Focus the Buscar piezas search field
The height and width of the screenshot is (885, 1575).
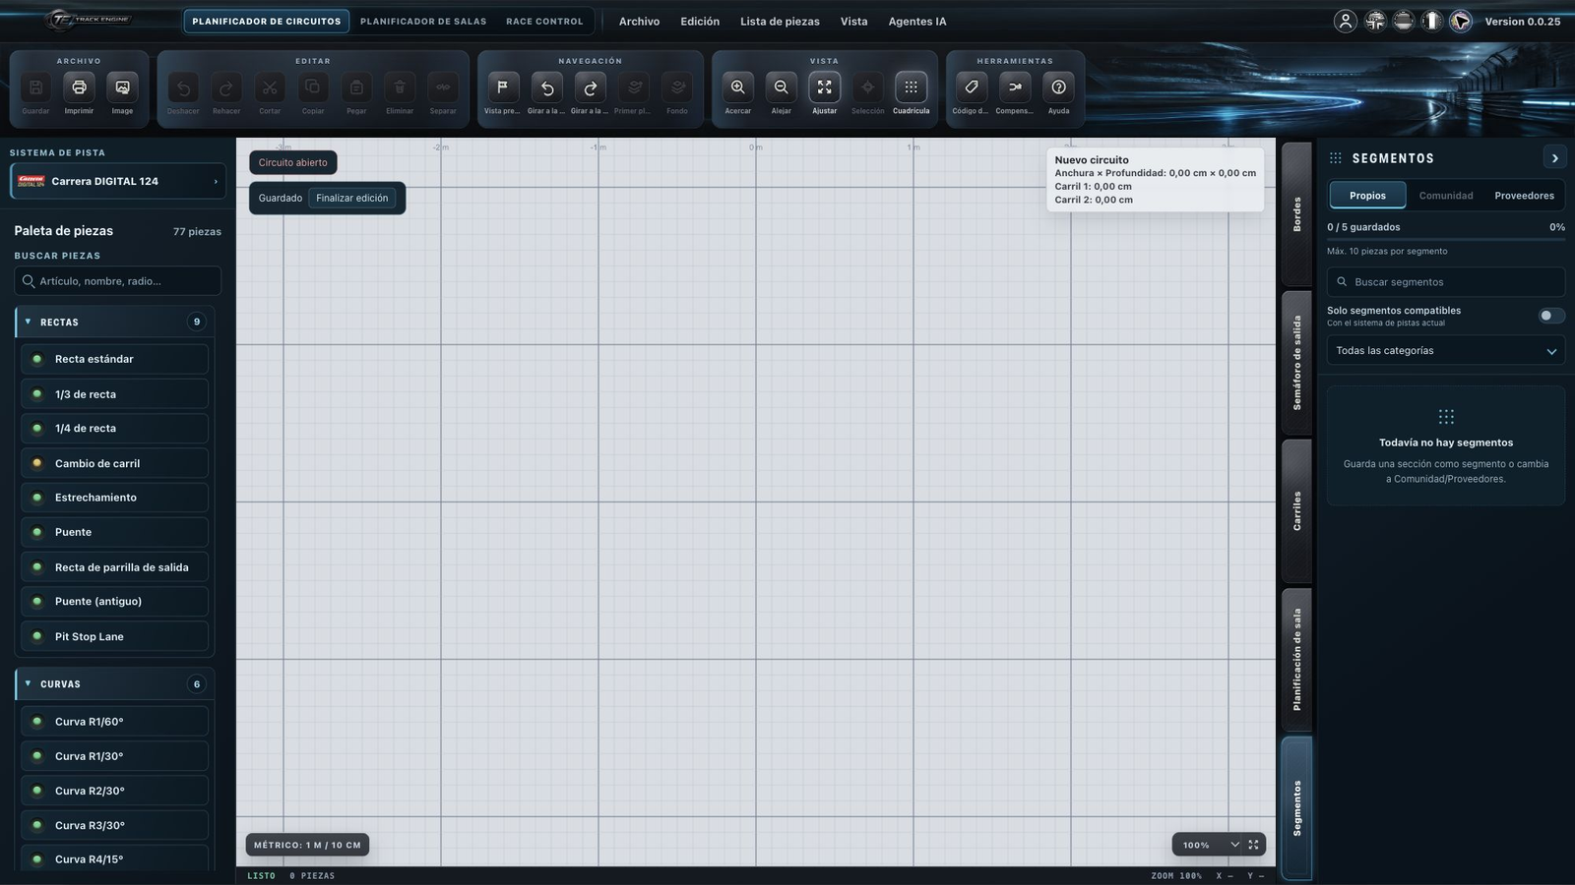[118, 281]
